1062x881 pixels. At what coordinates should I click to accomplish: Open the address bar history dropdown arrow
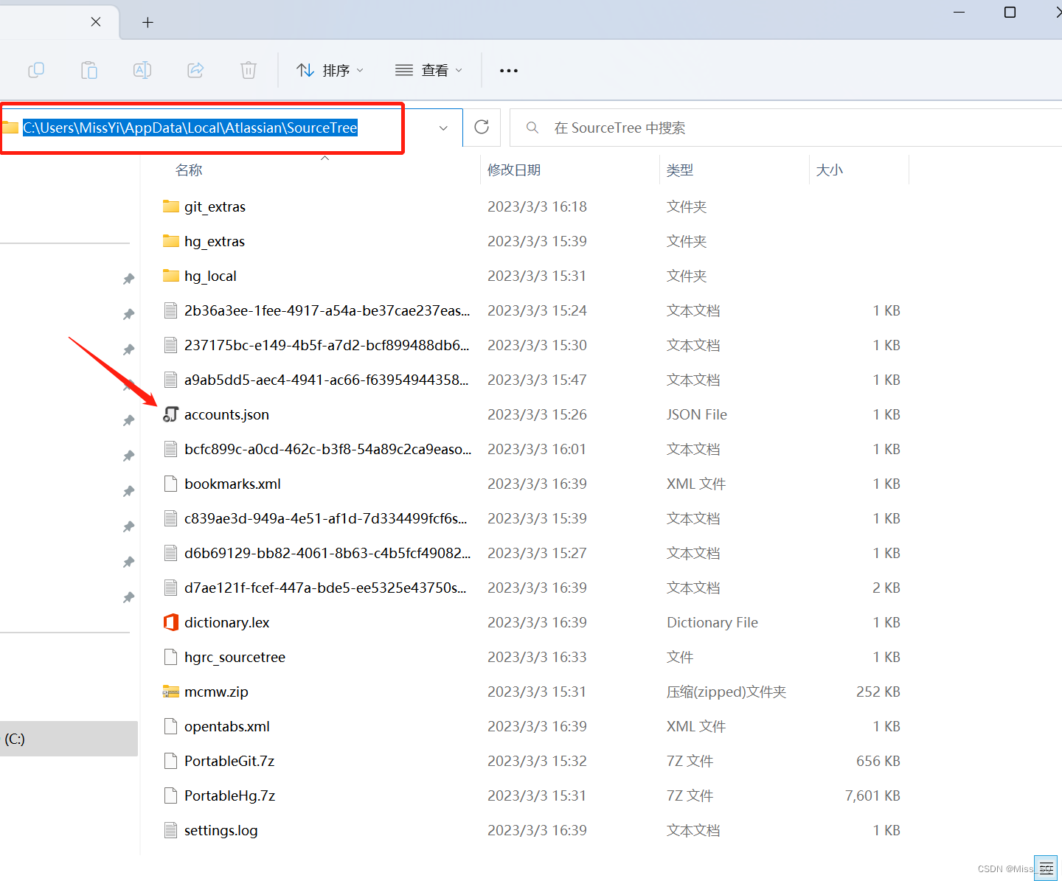click(442, 128)
